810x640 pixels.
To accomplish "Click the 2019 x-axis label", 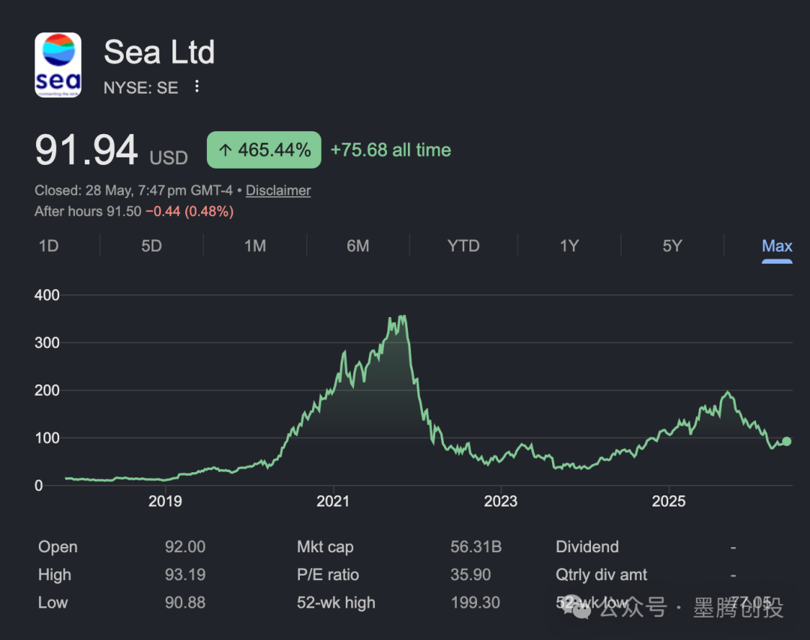I will tap(165, 501).
